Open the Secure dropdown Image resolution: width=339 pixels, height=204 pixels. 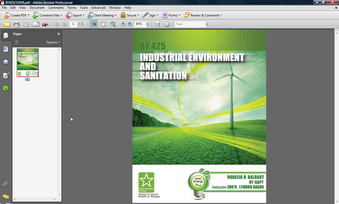coord(130,15)
